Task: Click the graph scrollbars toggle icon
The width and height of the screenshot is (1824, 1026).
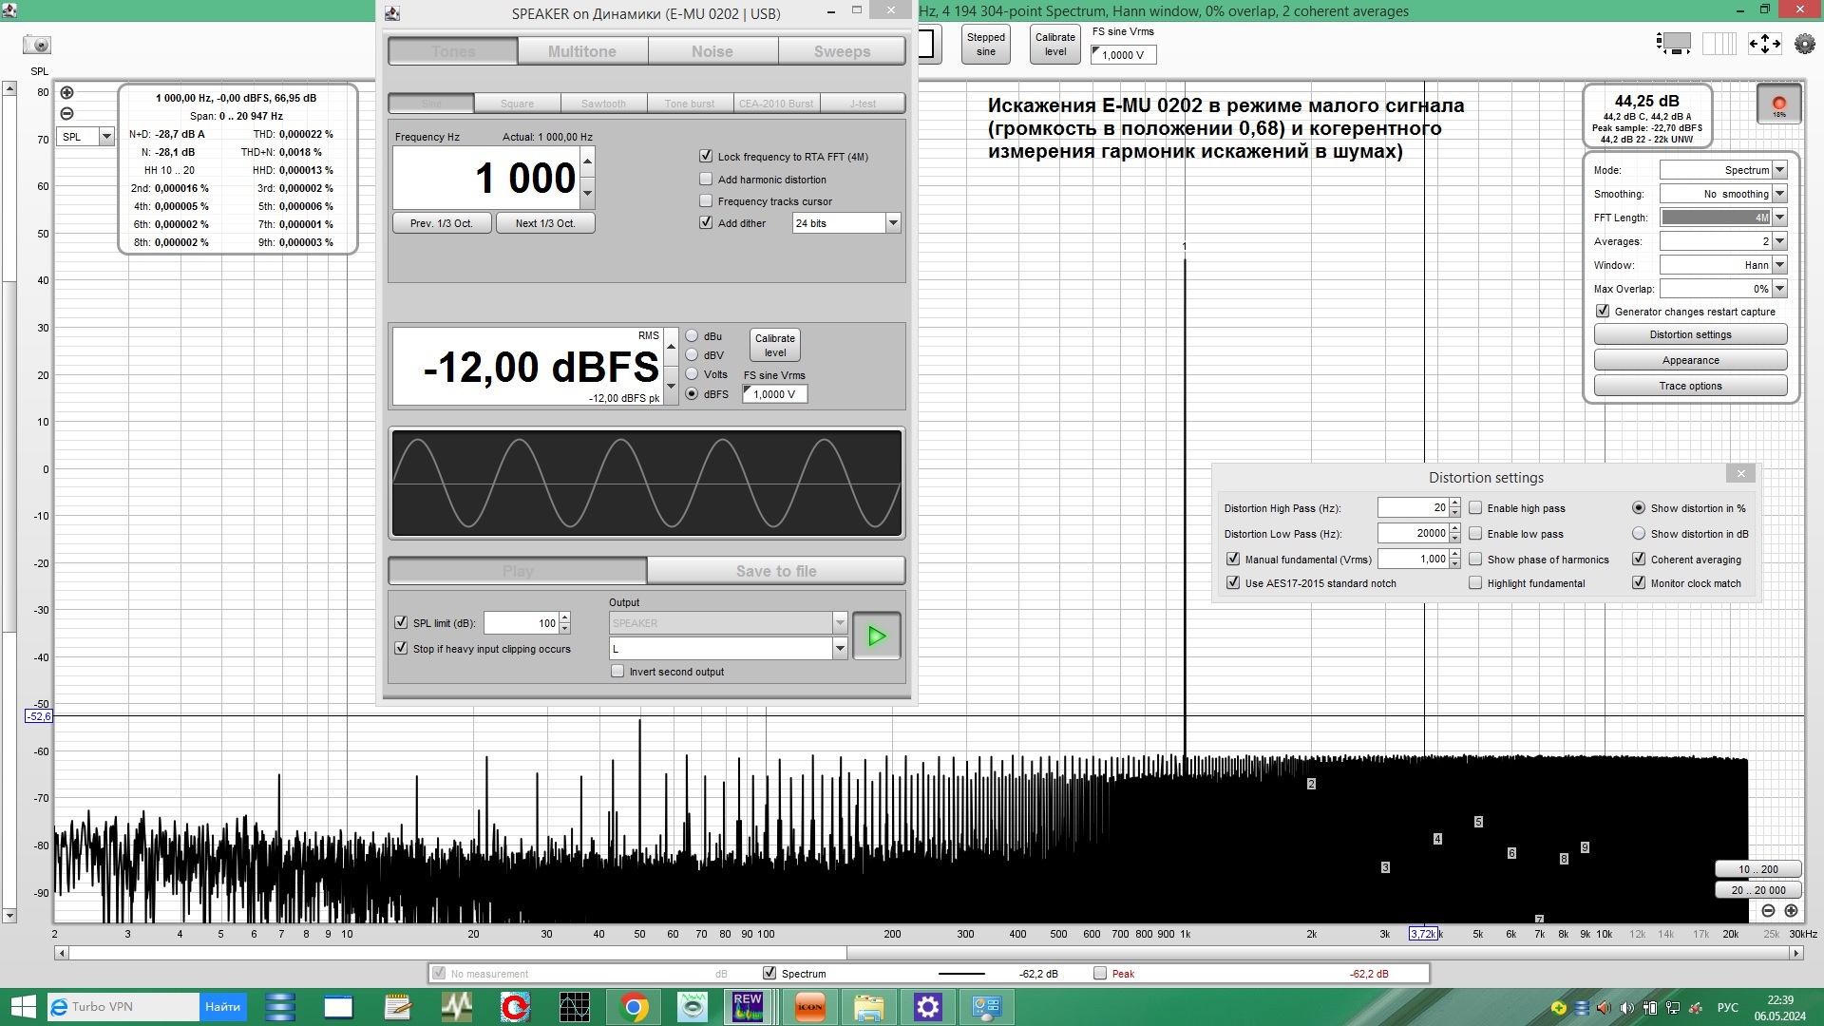Action: (1674, 43)
